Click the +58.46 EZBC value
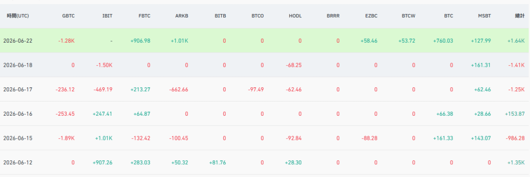Screen dimensions: 530x177 tap(369, 41)
